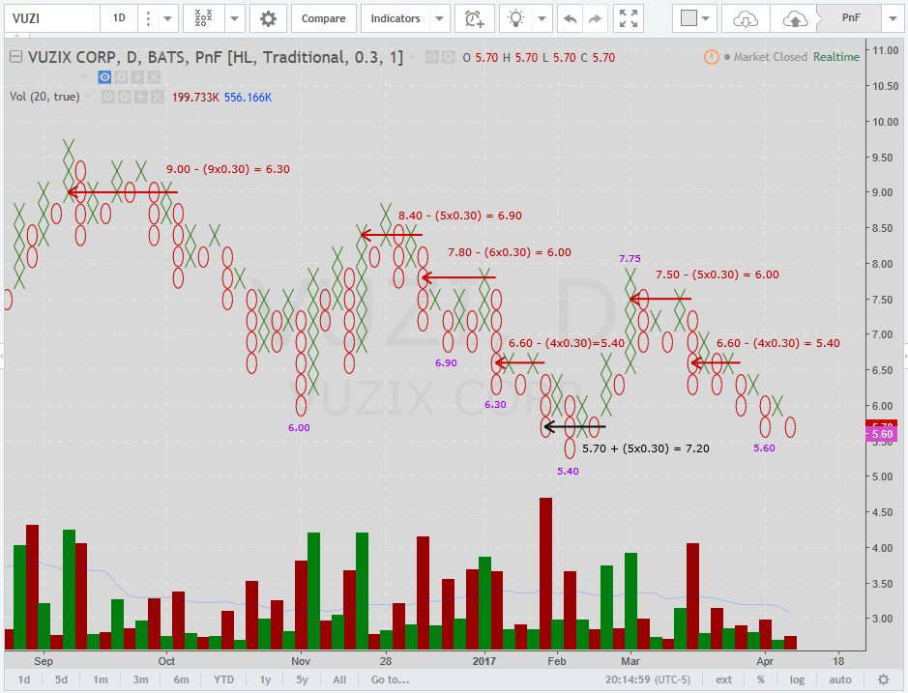
Task: Redo with the forward arrow icon
Action: point(595,18)
